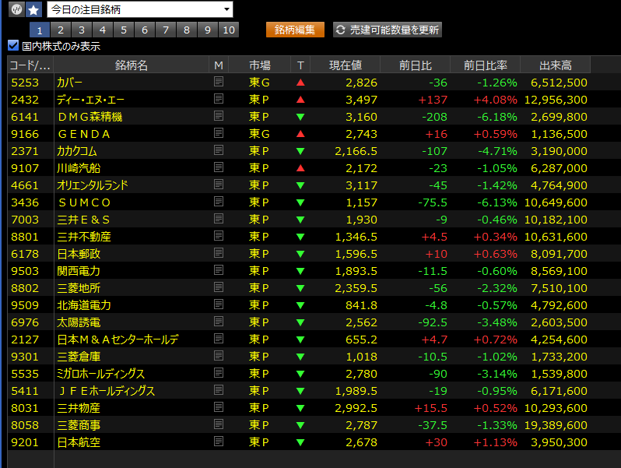Click the star favorites icon
The width and height of the screenshot is (621, 468).
pos(33,9)
